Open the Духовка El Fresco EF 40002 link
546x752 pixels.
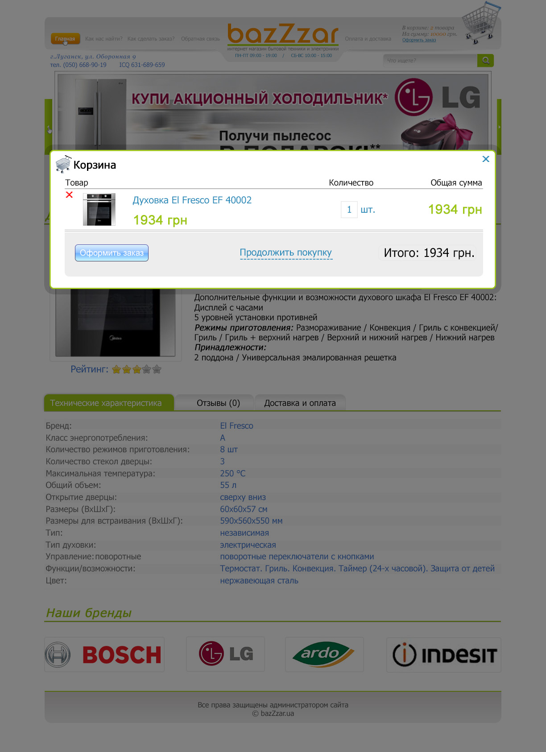[192, 200]
